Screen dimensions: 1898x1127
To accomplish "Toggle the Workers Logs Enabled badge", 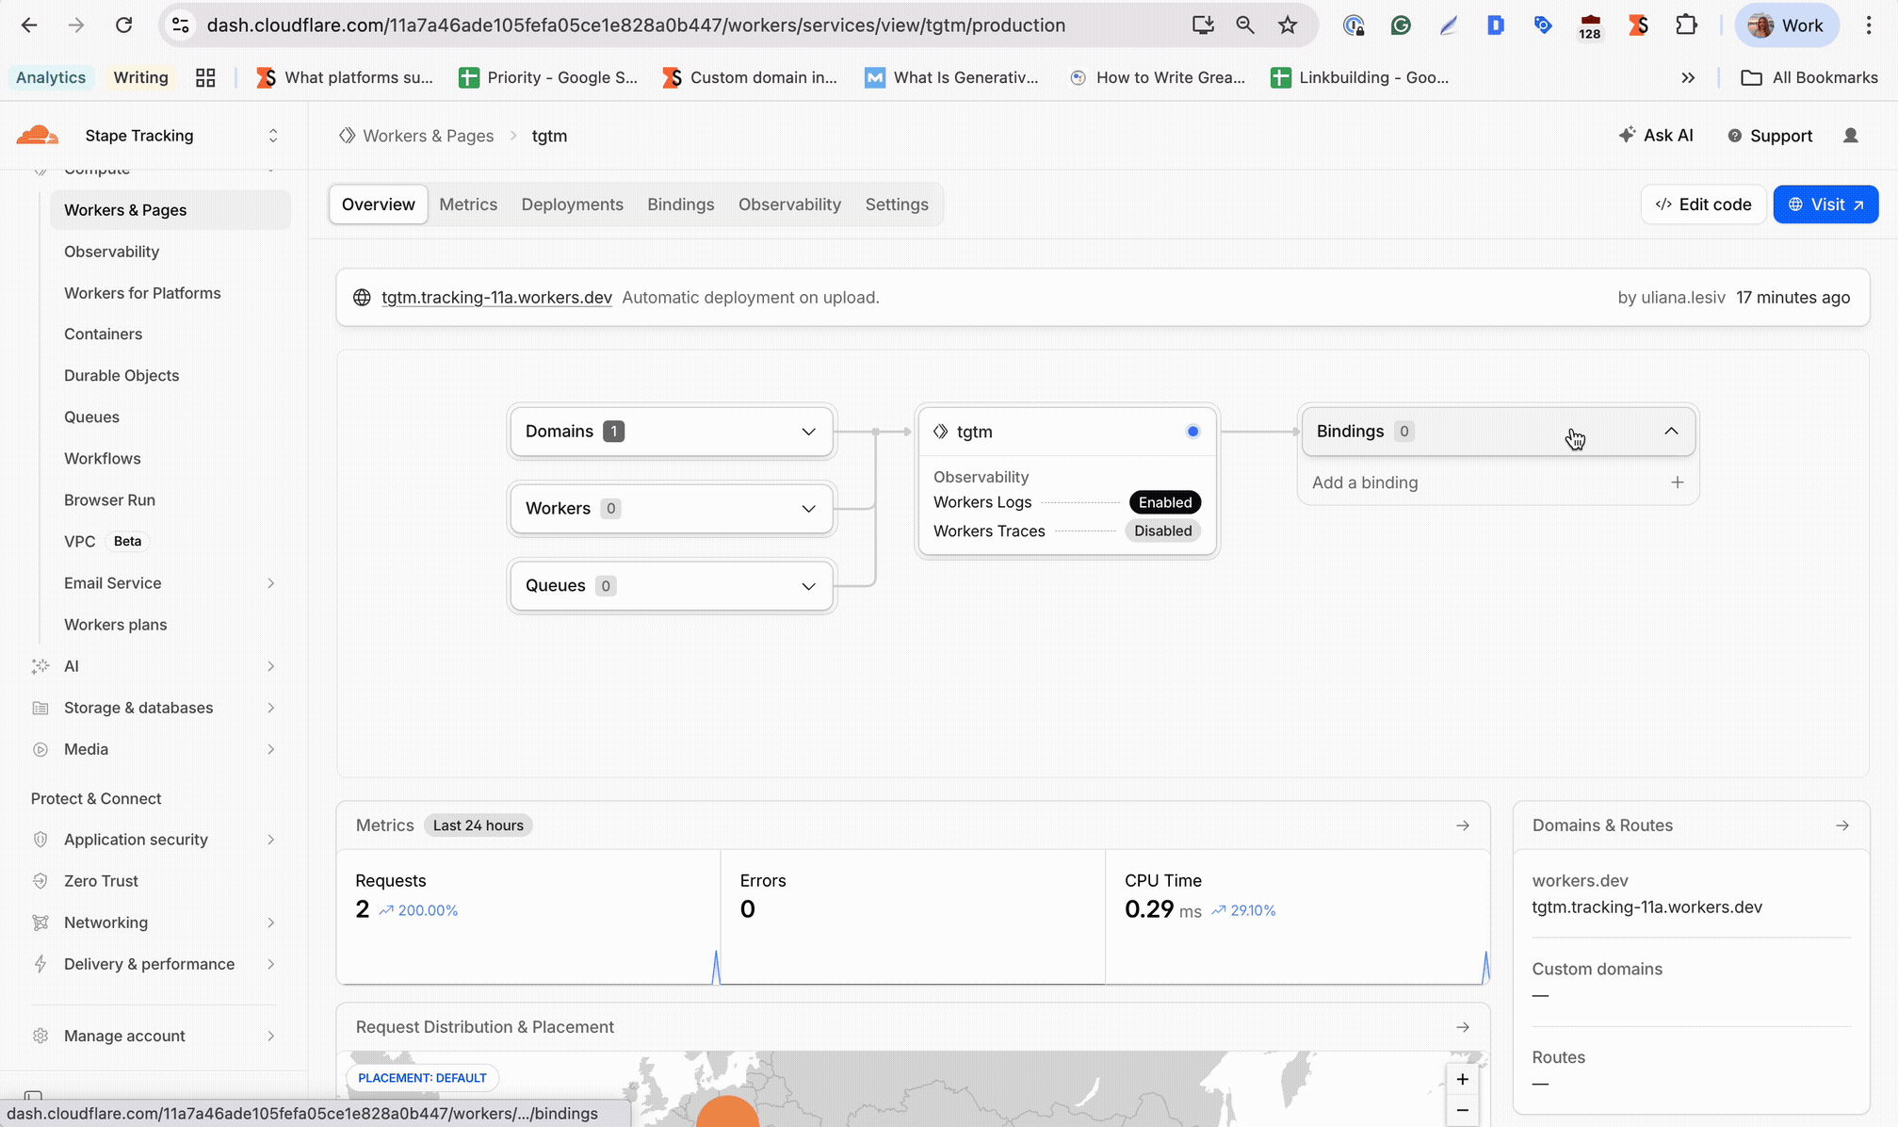I will pos(1165,502).
